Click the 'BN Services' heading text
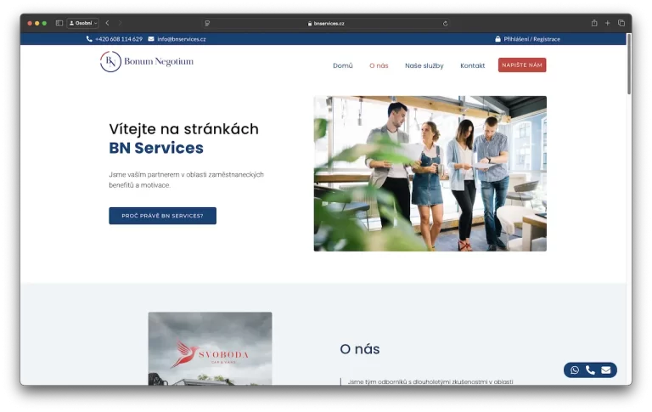 pos(156,148)
